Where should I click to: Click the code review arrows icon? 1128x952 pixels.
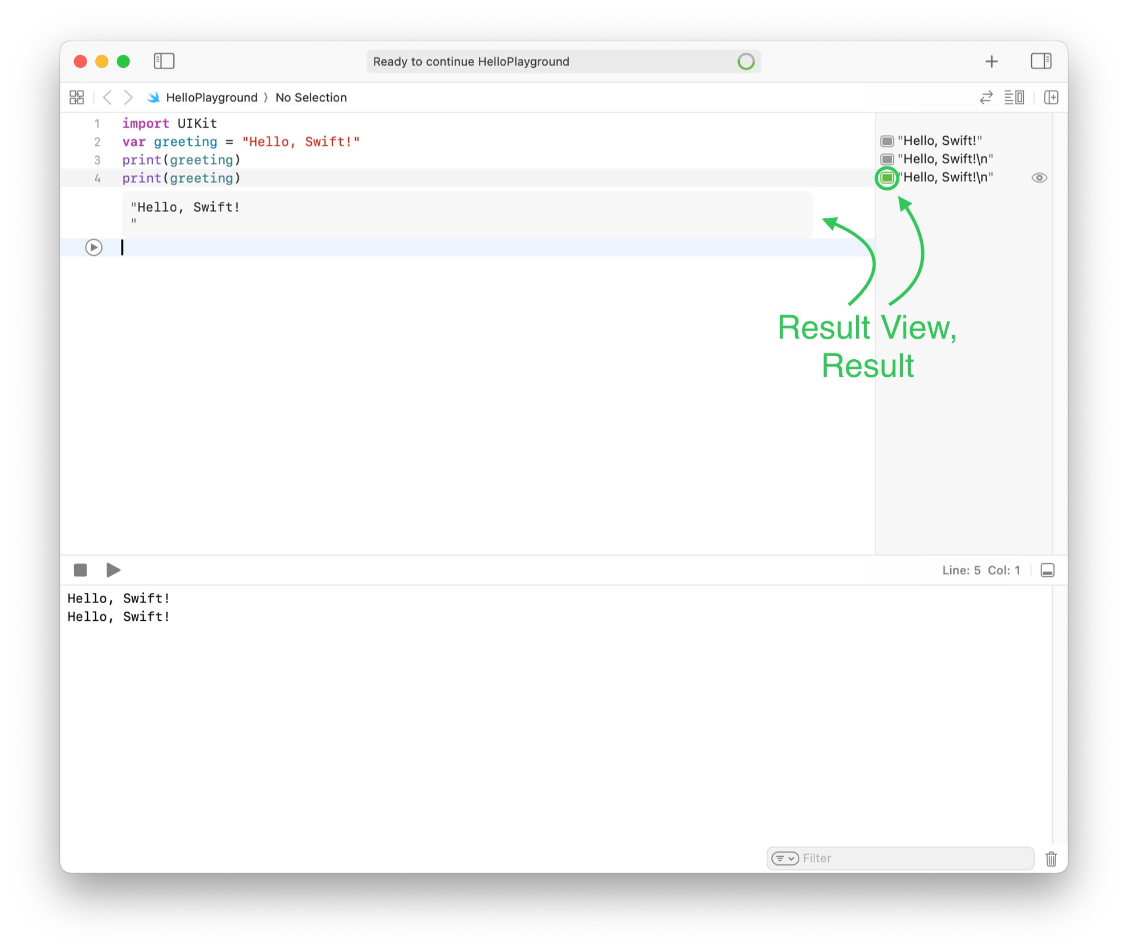coord(986,97)
